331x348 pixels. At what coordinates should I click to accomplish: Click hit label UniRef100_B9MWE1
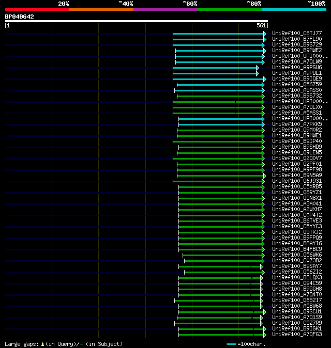pyautogui.click(x=297, y=136)
